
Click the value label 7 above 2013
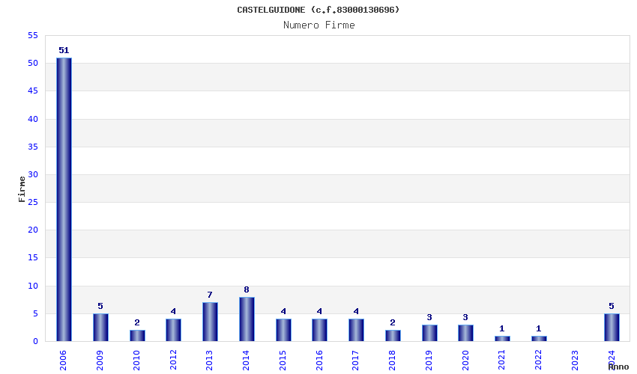210,295
